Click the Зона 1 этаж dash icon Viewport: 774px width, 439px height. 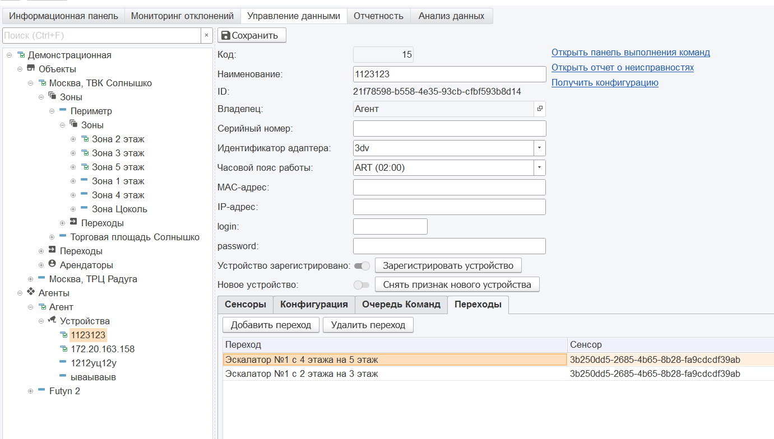[84, 180]
